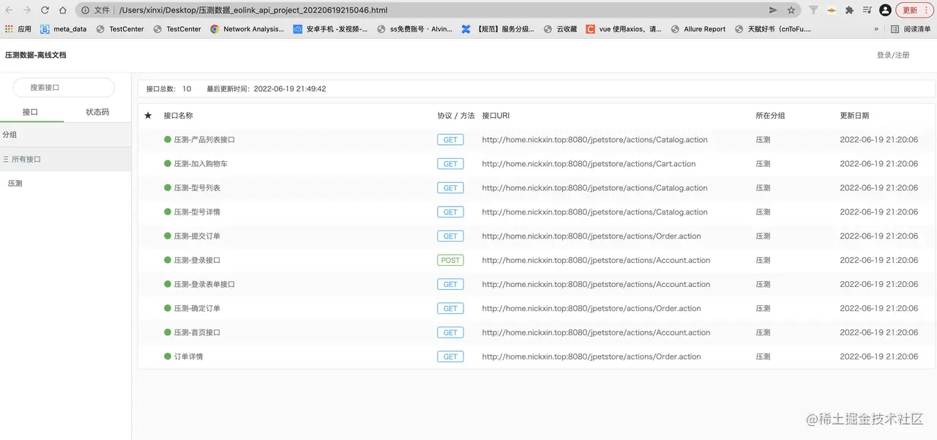Open 订单详情 row
This screenshot has width=937, height=440.
click(x=536, y=357)
